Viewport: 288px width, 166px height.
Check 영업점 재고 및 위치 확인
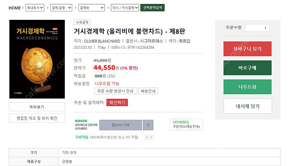tap(37, 118)
